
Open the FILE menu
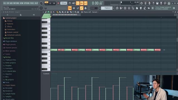point(5,3)
